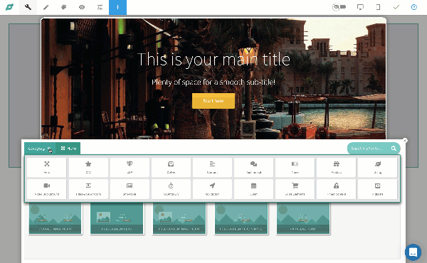Switch to desktop view icon

coord(360,7)
